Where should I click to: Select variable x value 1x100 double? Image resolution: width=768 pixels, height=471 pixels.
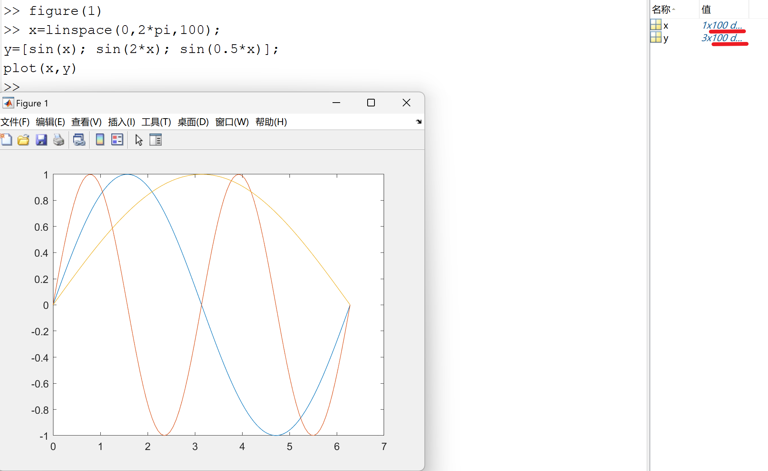pyautogui.click(x=722, y=25)
